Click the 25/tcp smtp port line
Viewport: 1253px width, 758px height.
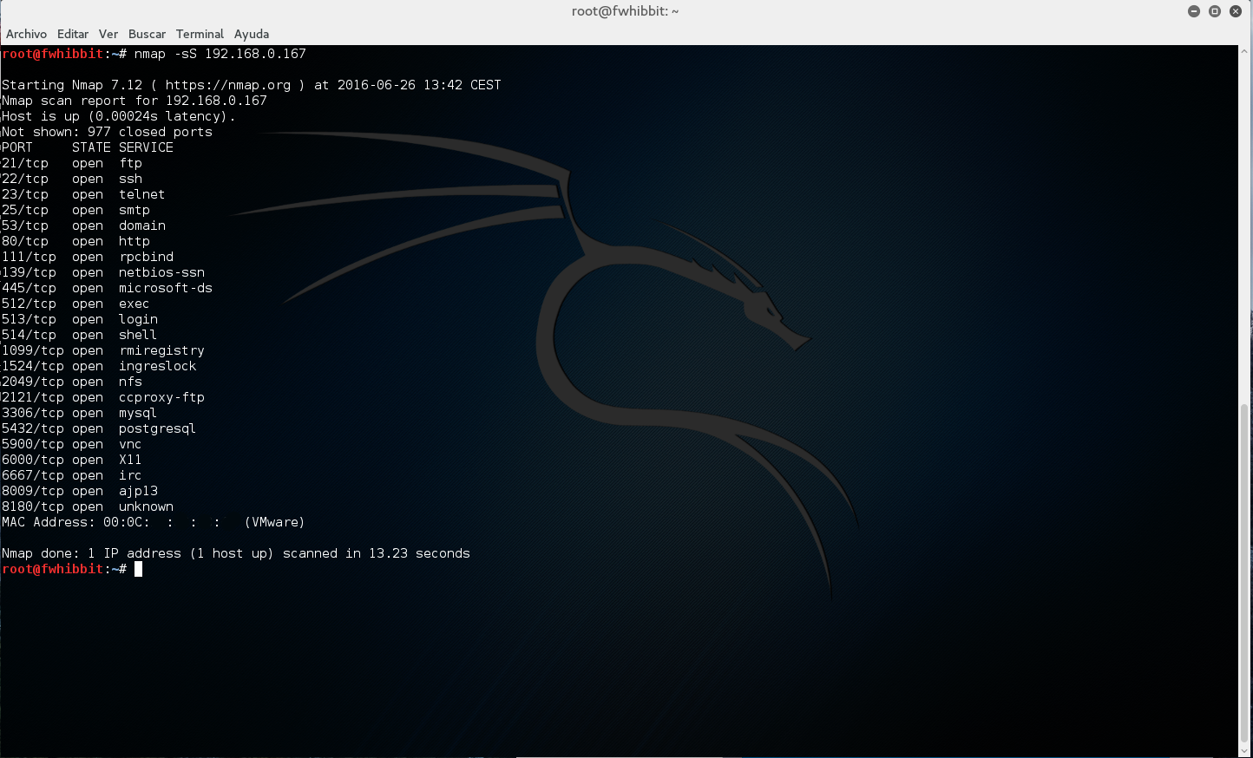click(x=75, y=210)
